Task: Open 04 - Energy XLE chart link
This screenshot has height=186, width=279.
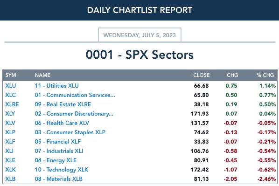Action: 56,160
